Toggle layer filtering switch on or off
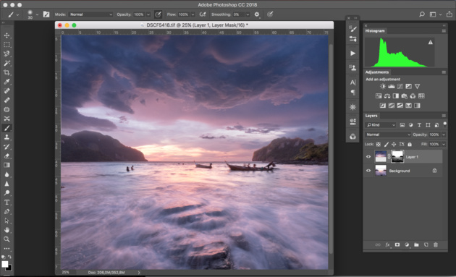Image resolution: width=456 pixels, height=277 pixels. (445, 124)
